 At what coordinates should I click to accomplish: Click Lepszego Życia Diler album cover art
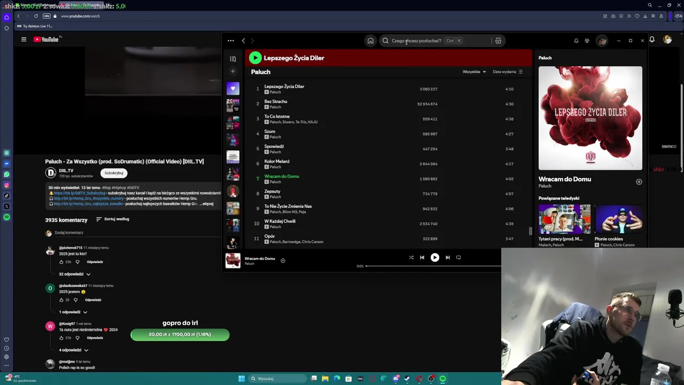click(590, 118)
